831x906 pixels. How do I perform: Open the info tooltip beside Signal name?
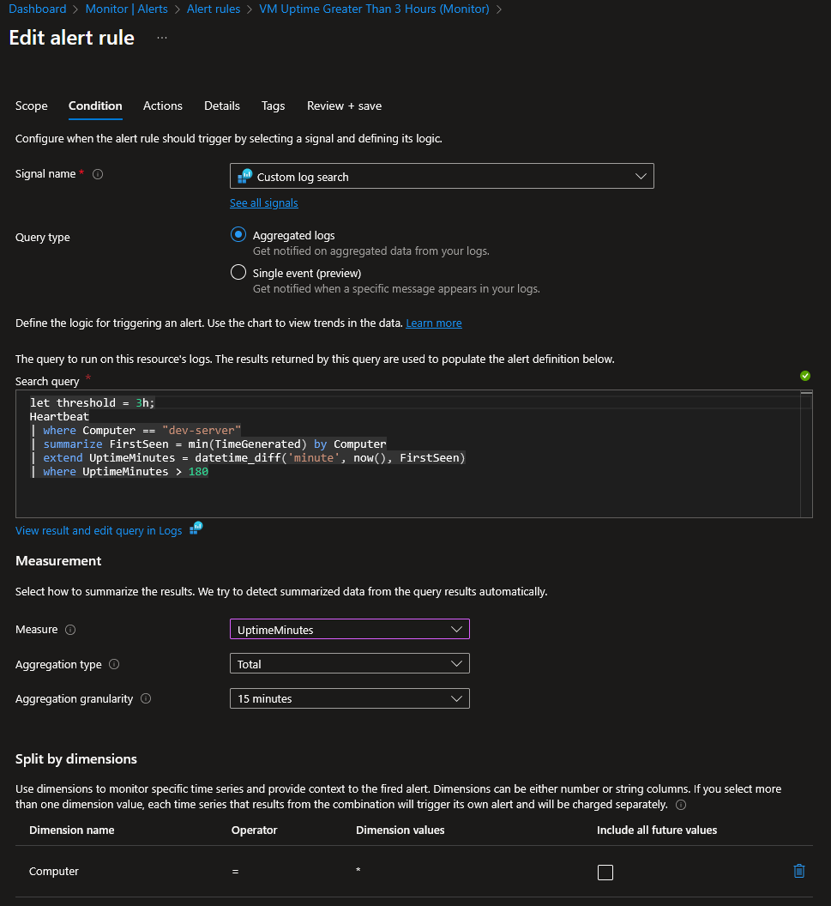98,174
